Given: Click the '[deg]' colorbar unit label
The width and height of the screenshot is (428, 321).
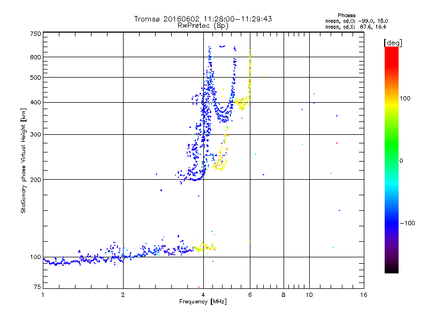Looking at the screenshot, I should tap(393, 43).
